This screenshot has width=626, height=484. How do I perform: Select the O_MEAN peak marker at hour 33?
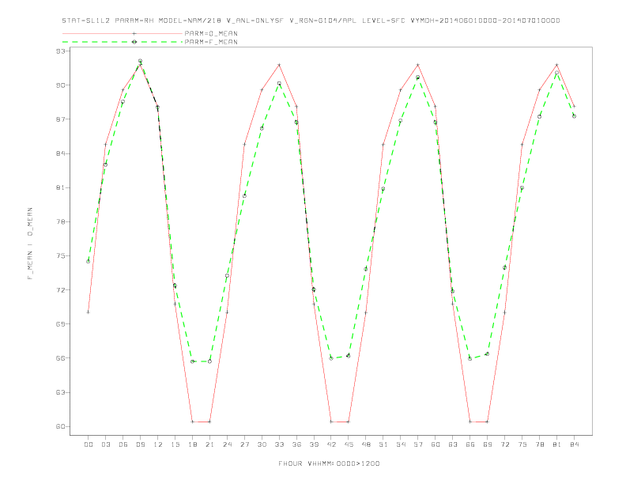[x=279, y=65]
